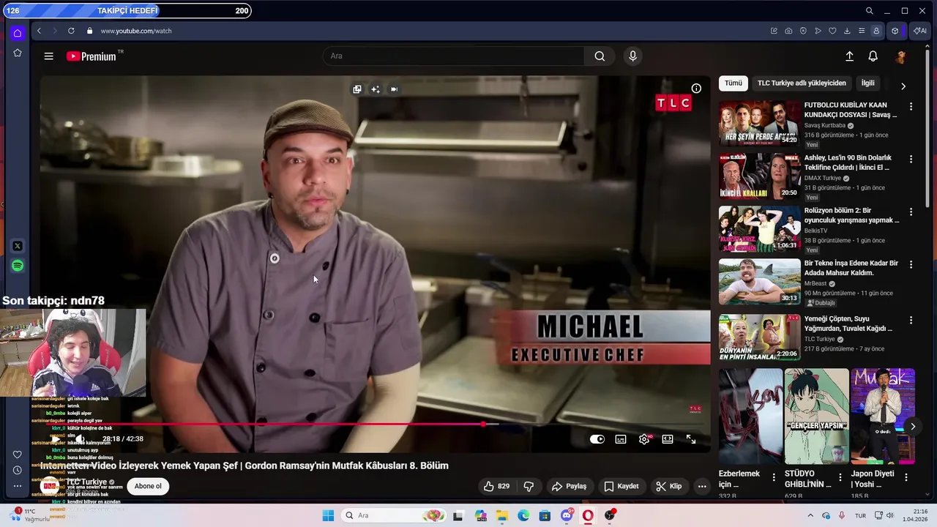This screenshot has height=527, width=937.
Task: Open File Explorer from taskbar
Action: (502, 516)
